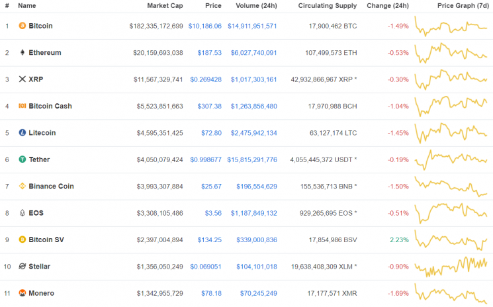The image size is (493, 307).
Task: Sort by Price column header
Action: coord(213,6)
